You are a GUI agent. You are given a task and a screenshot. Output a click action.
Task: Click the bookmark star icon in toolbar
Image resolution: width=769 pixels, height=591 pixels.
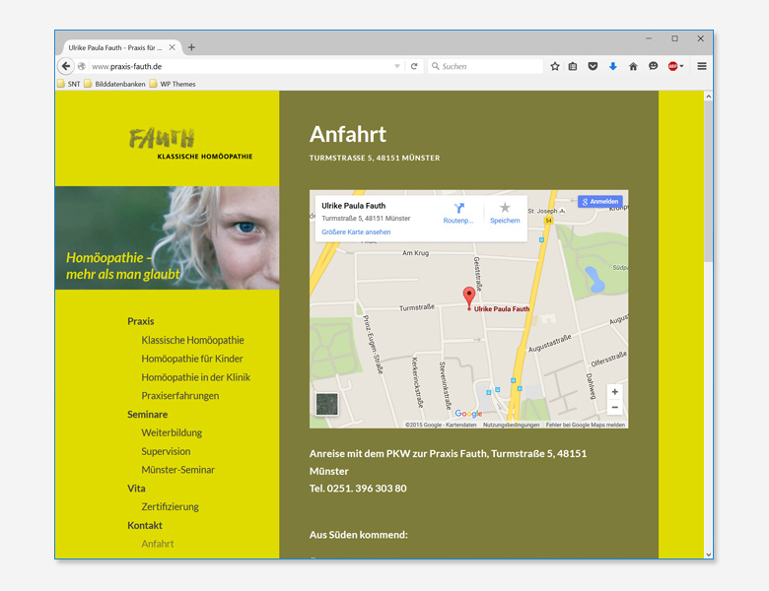[555, 66]
